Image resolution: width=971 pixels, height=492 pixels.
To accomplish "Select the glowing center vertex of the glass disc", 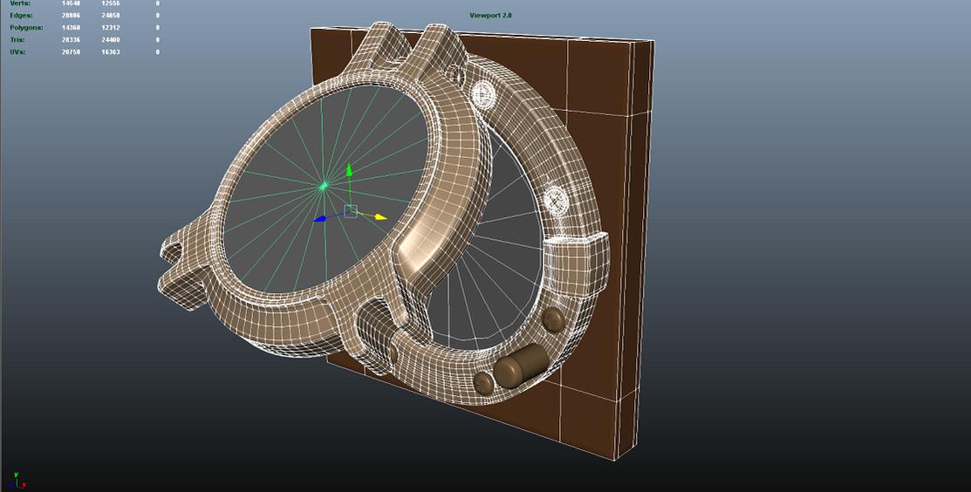I will [324, 185].
